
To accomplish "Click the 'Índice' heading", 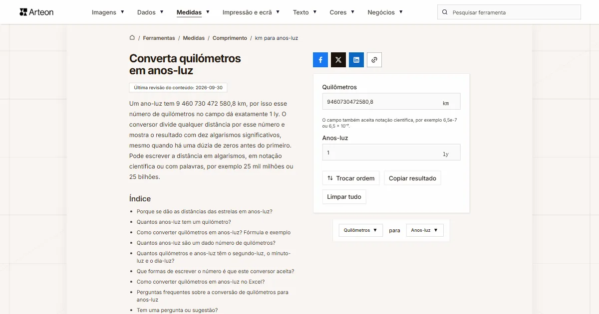I will [140, 198].
